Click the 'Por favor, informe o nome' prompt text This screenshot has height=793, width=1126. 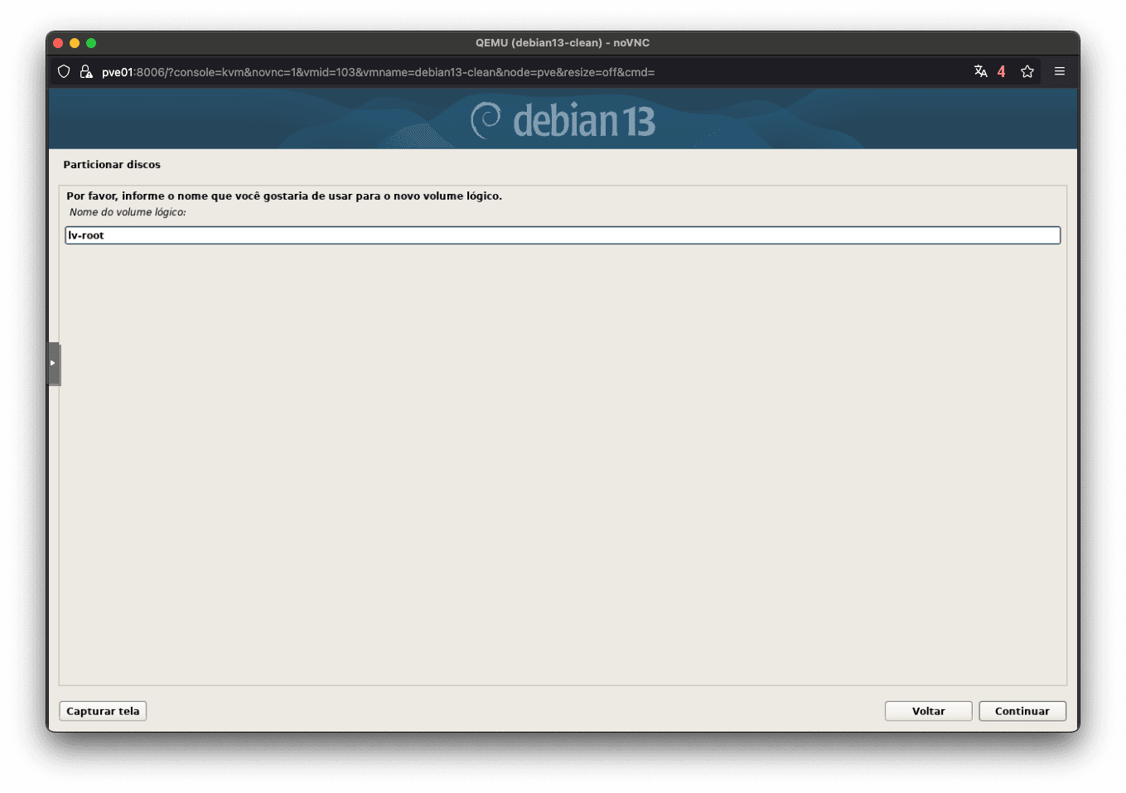(284, 196)
